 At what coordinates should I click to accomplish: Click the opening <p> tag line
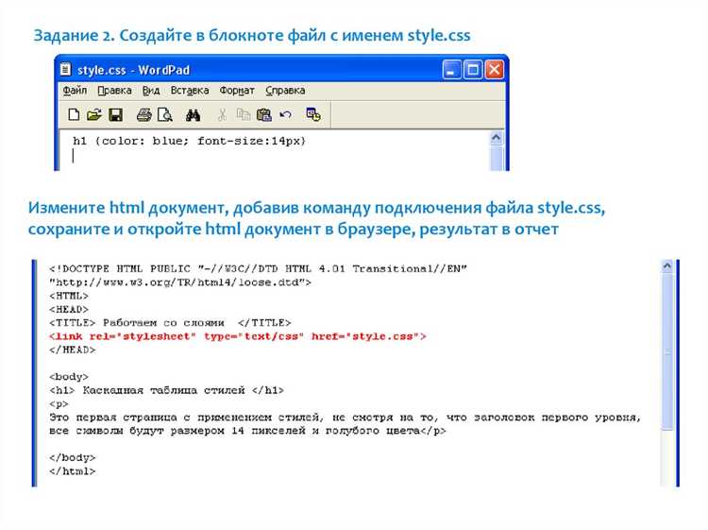pos(59,403)
